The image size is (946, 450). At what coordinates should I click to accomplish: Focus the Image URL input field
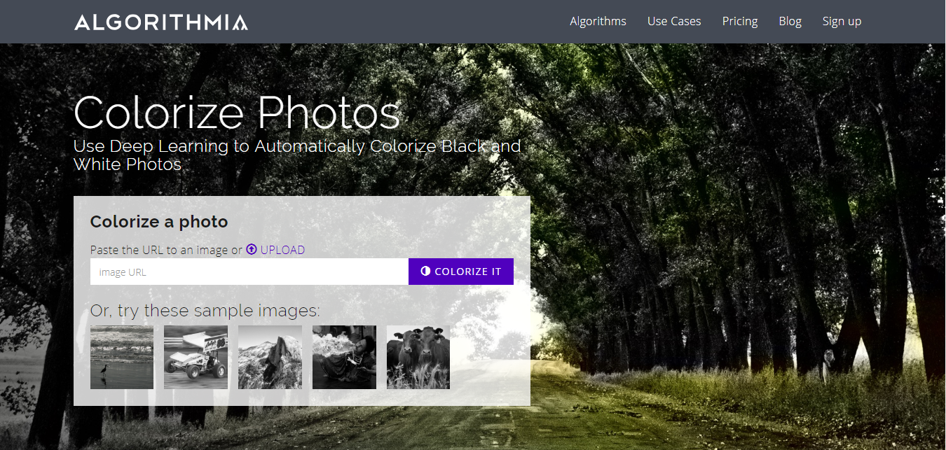[x=249, y=272]
